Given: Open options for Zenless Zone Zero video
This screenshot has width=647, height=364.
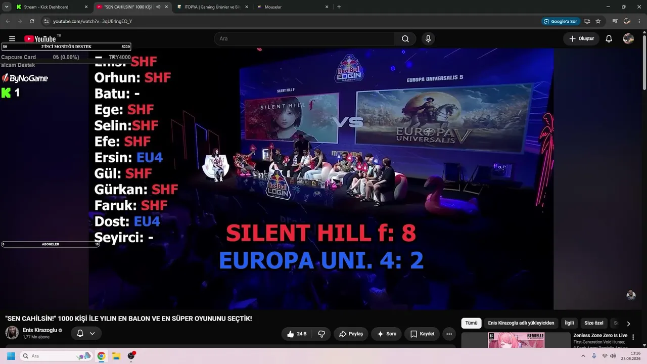Looking at the screenshot, I should click(633, 337).
